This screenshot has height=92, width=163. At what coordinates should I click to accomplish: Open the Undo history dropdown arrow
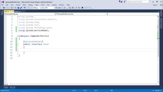pos(26,8)
